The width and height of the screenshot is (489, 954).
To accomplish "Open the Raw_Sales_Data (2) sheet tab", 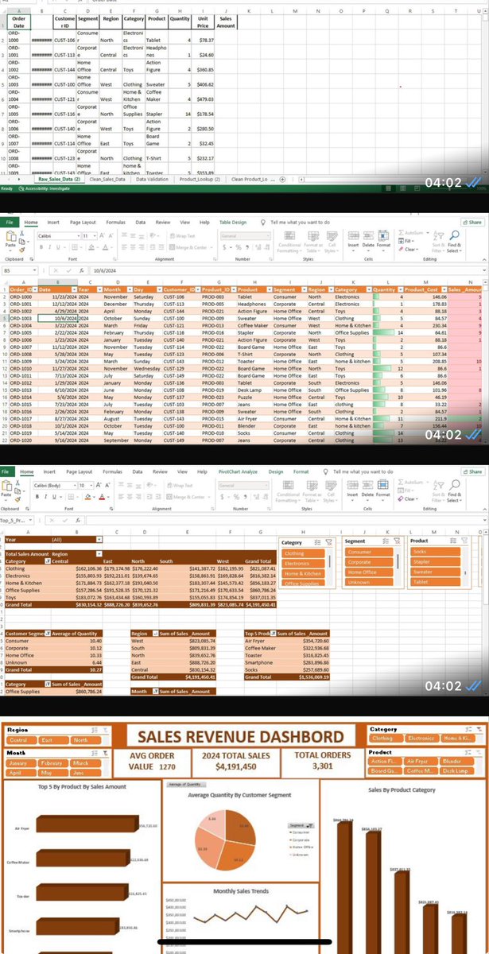I will [60, 180].
